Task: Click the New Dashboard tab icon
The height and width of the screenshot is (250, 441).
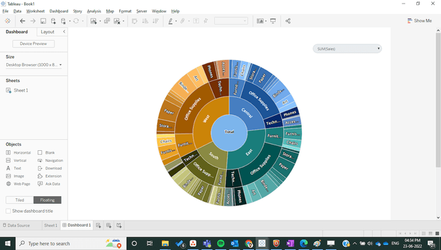Action: click(x=109, y=225)
